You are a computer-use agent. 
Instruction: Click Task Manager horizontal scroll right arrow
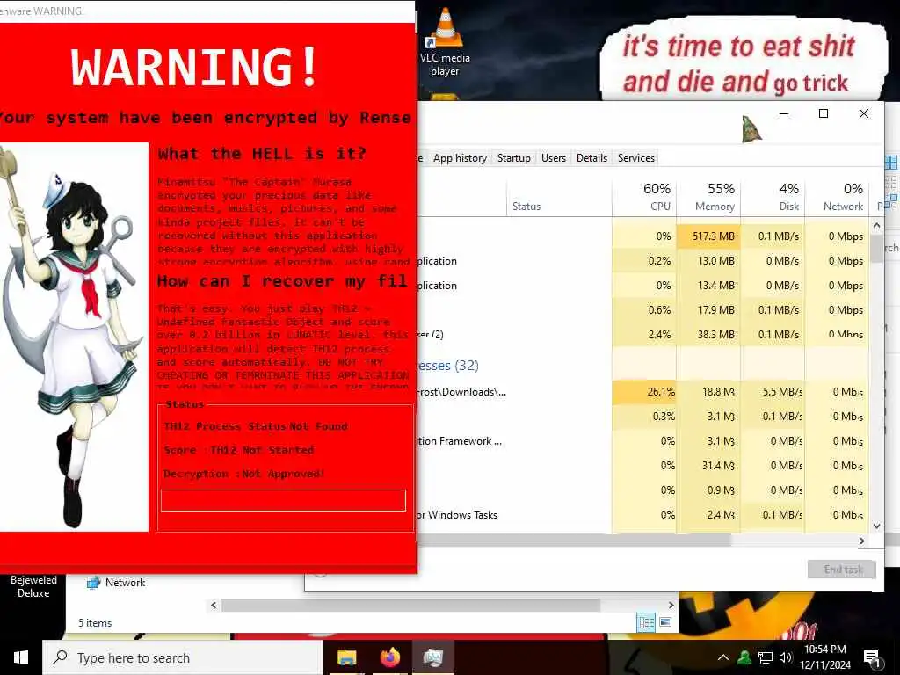861,541
